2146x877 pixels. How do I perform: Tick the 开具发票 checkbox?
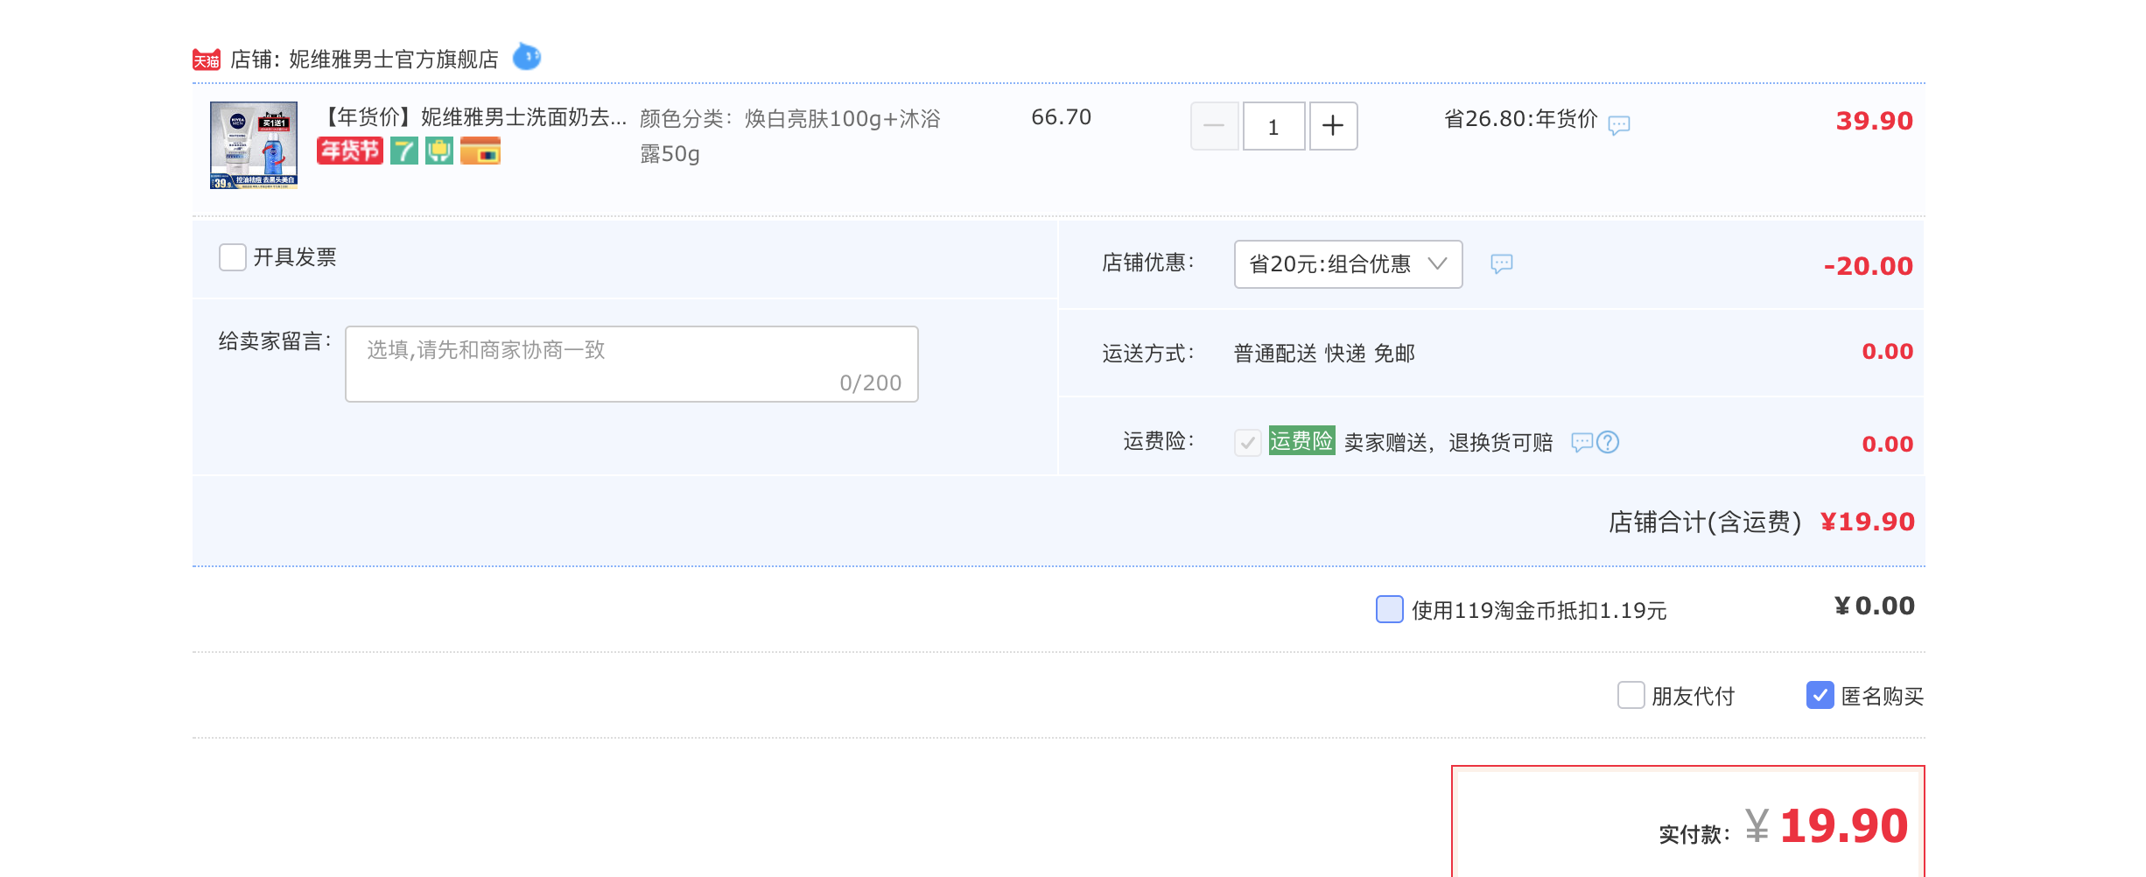point(232,257)
